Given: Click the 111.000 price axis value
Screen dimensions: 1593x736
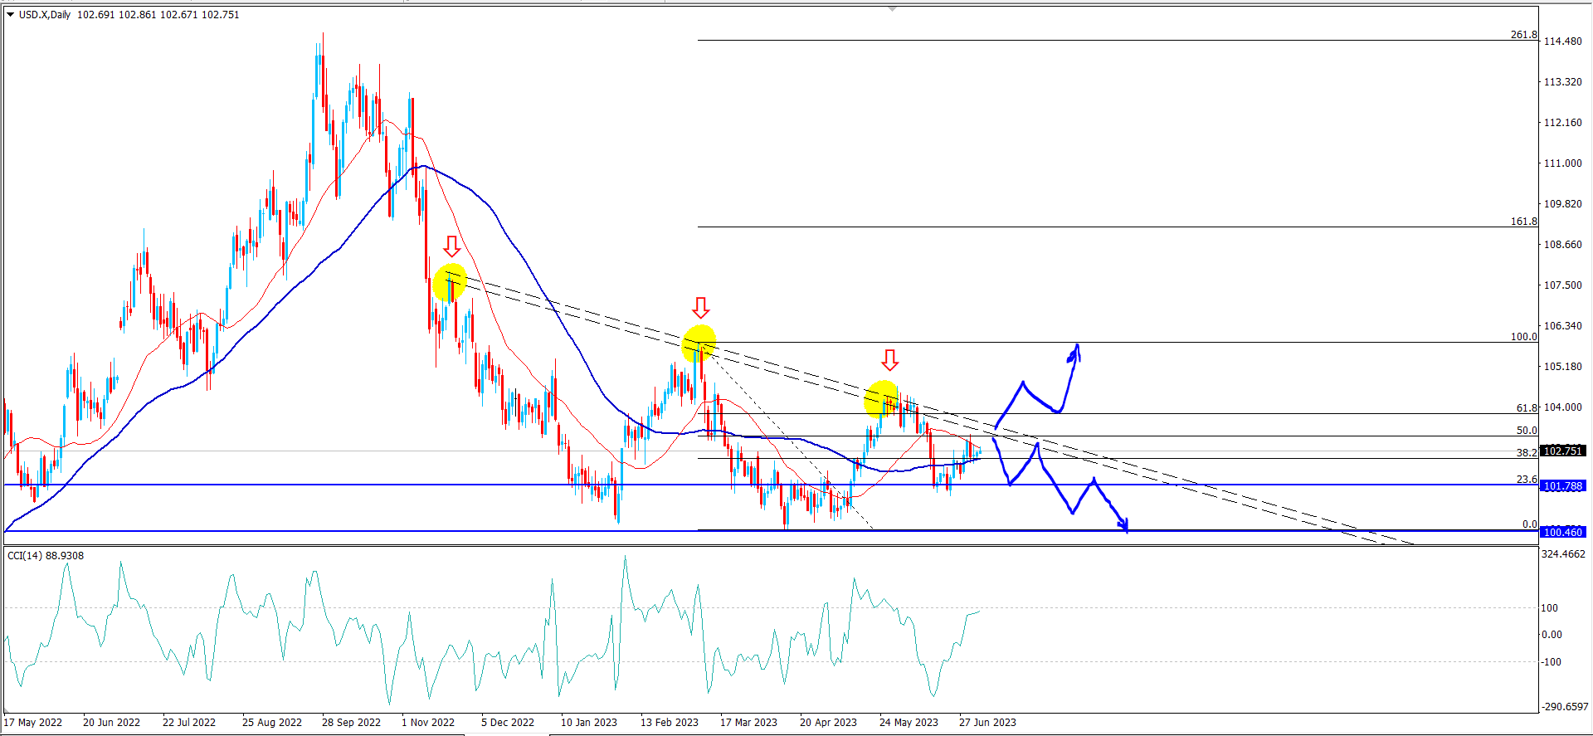Looking at the screenshot, I should click(x=1562, y=163).
